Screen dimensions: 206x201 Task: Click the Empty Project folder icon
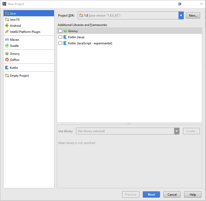(7, 76)
